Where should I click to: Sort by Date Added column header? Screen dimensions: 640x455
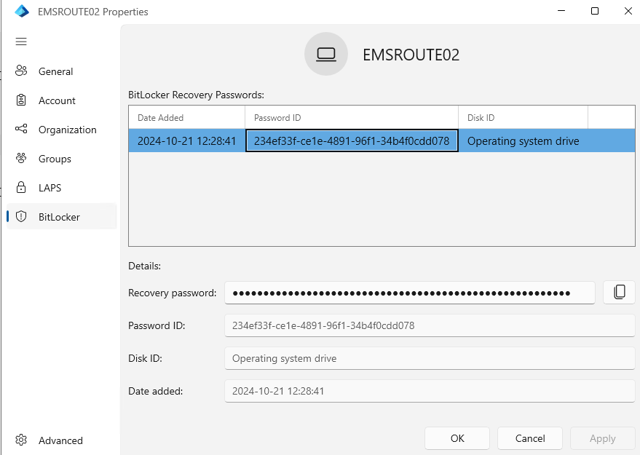point(186,118)
